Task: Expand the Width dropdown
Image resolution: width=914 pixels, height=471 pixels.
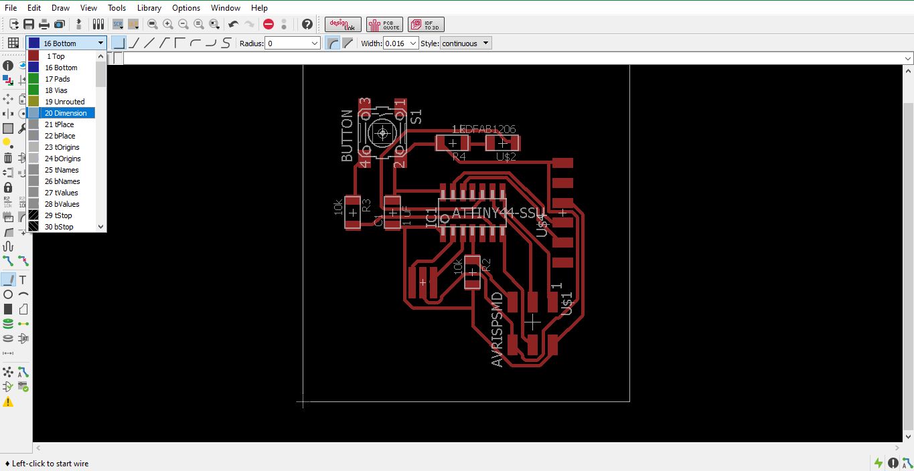Action: [413, 43]
